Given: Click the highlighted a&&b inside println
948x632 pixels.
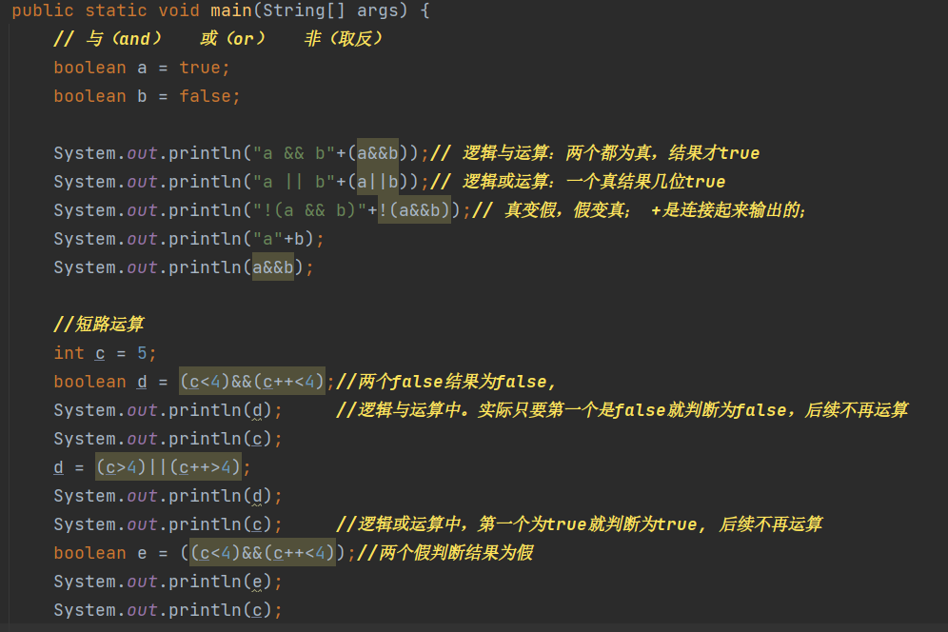Looking at the screenshot, I should click(272, 267).
